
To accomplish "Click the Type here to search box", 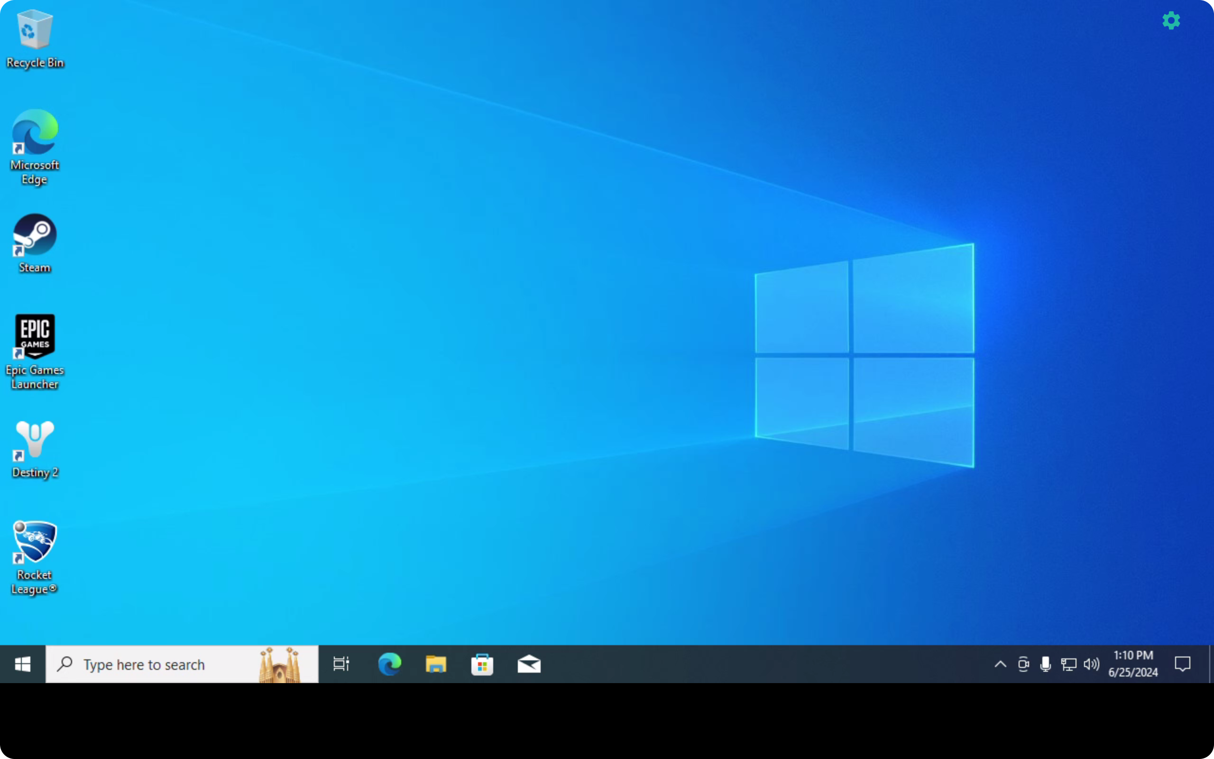I will click(182, 664).
